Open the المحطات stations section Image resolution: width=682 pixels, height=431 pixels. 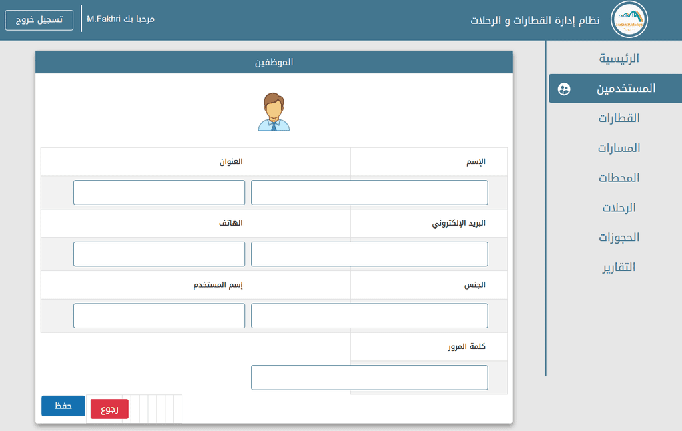click(x=619, y=177)
